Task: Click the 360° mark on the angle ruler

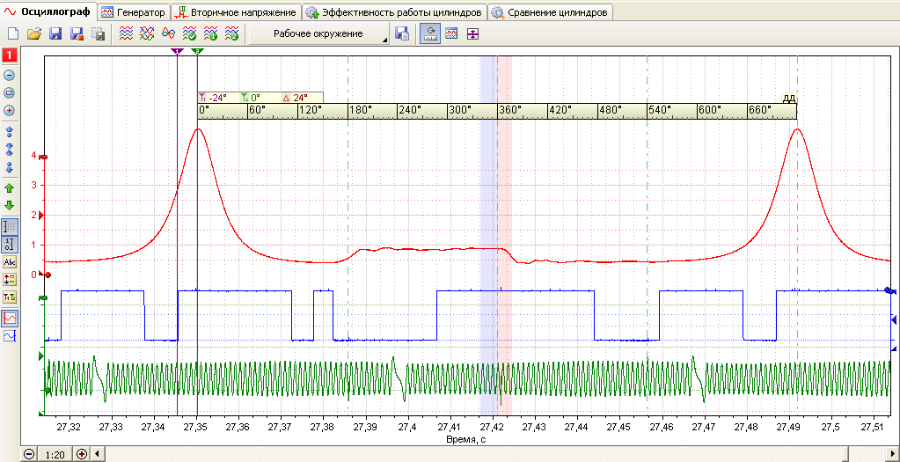Action: coord(509,109)
